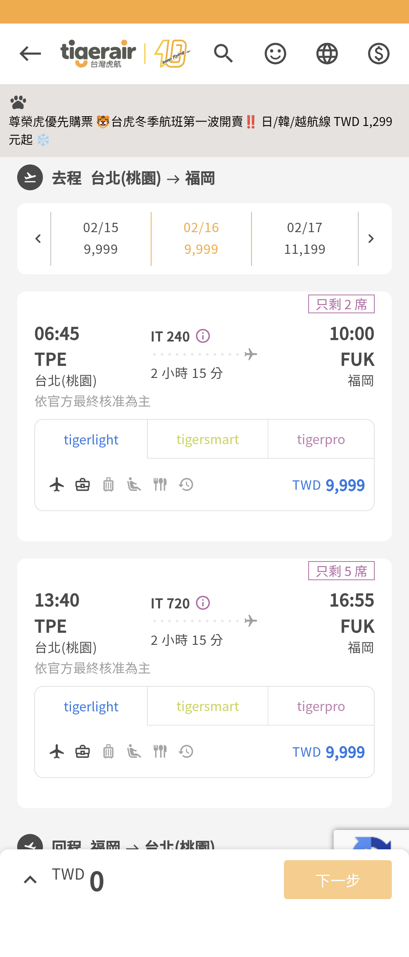Show info for flight IT 720

(x=203, y=603)
